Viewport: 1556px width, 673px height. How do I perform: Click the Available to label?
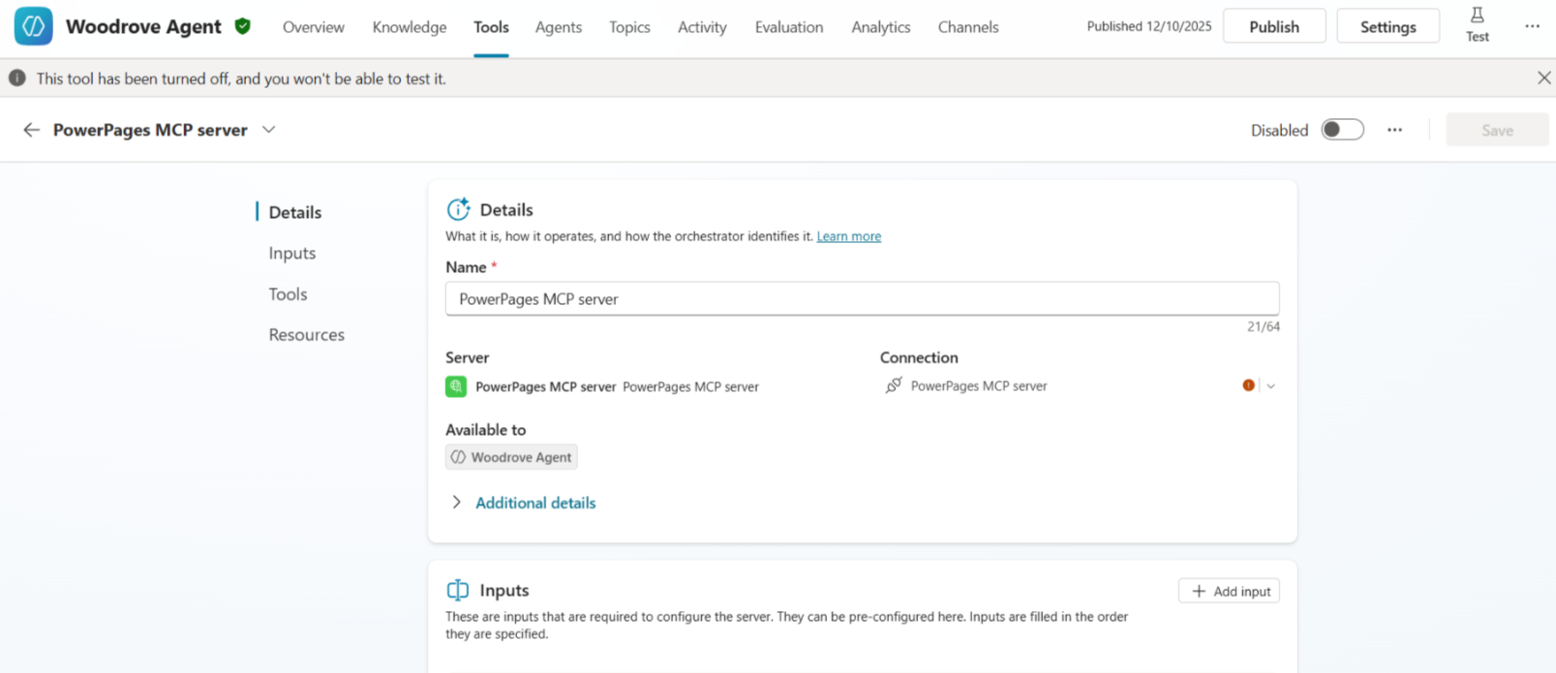point(485,429)
